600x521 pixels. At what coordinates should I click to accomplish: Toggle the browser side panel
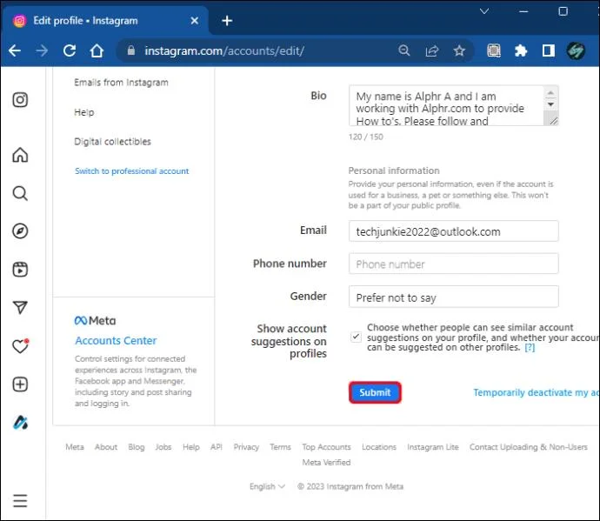pyautogui.click(x=549, y=50)
